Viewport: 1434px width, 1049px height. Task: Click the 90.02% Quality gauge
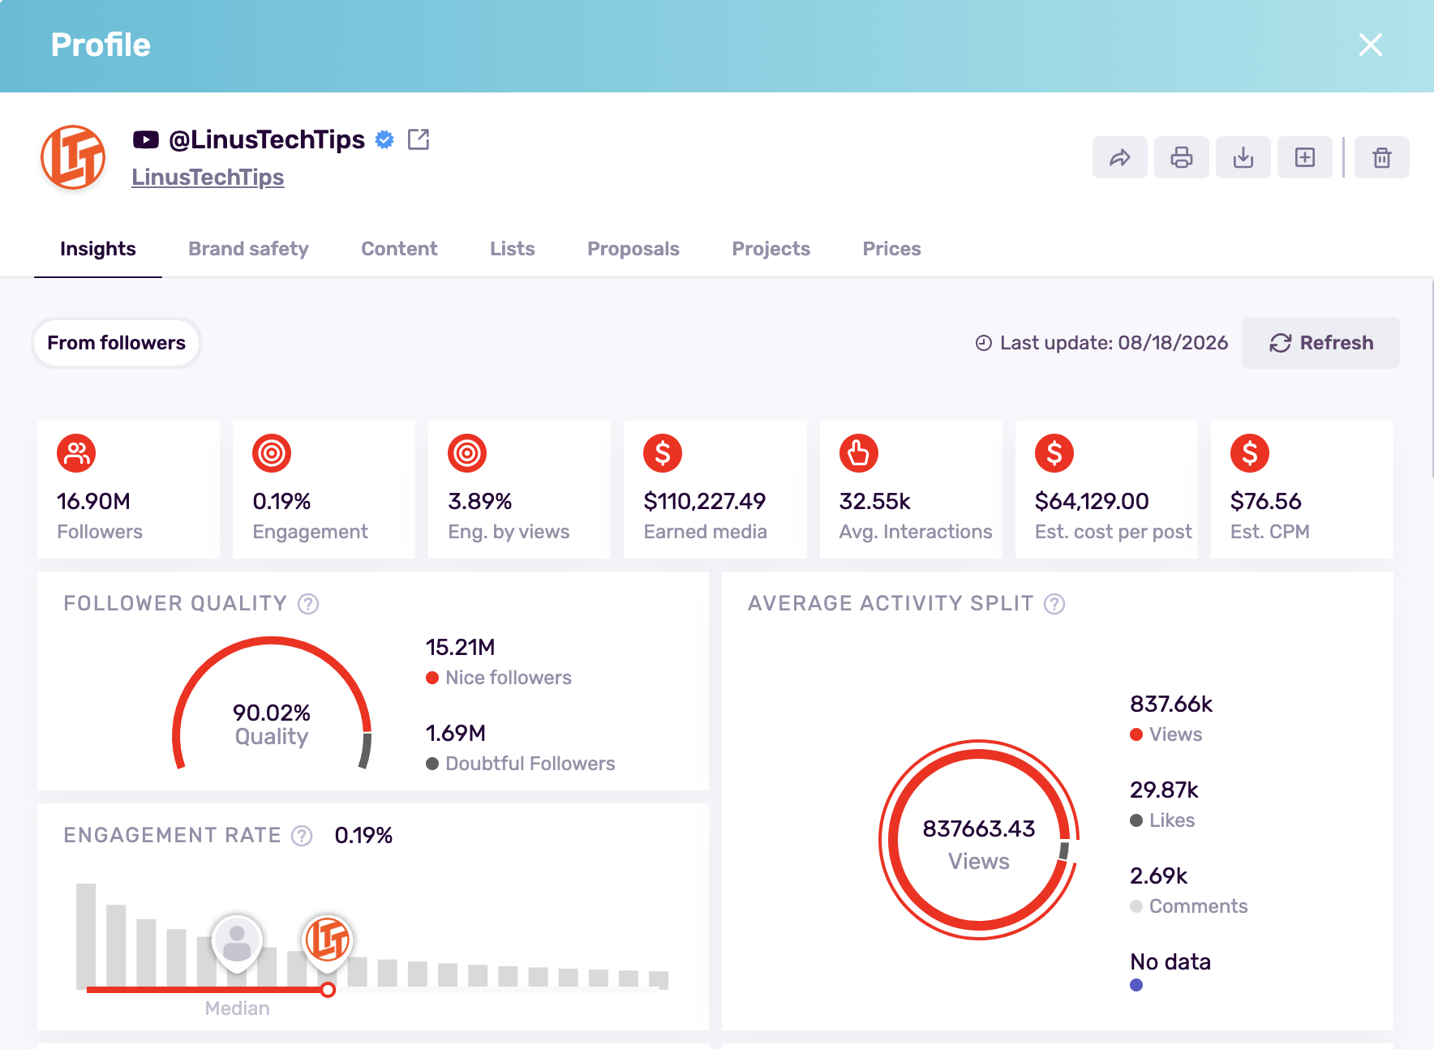(x=272, y=704)
